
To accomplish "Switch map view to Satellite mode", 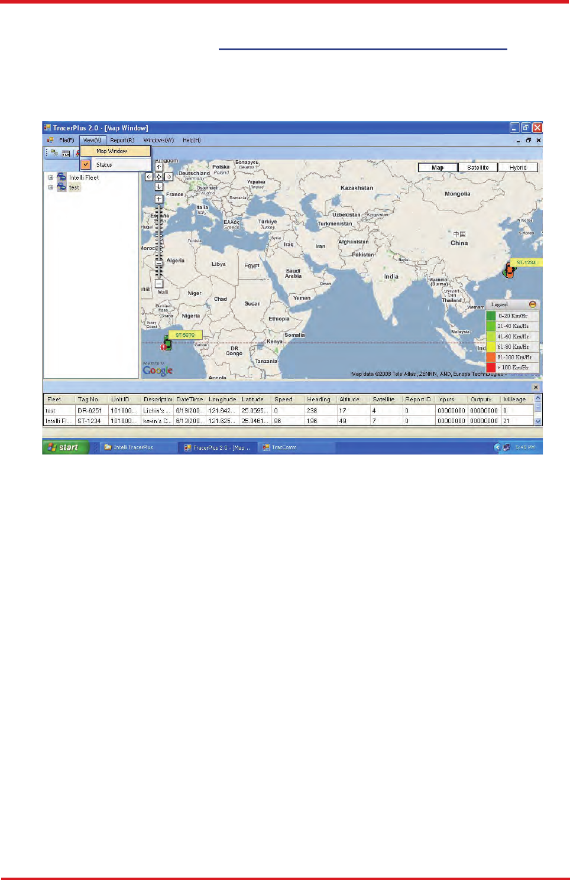I will click(x=478, y=167).
